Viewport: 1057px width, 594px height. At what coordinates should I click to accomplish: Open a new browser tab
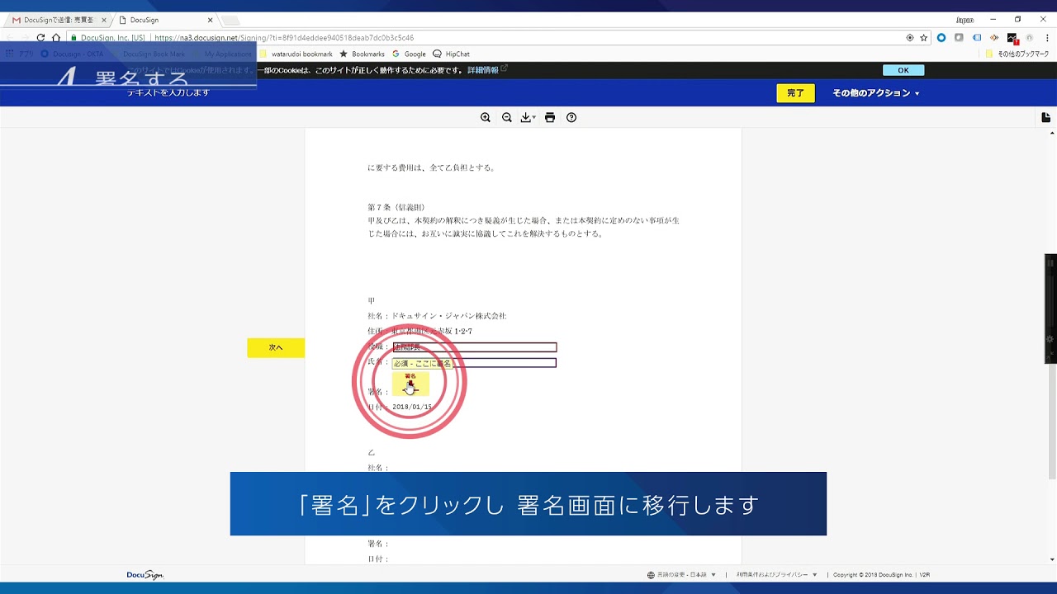tap(230, 21)
